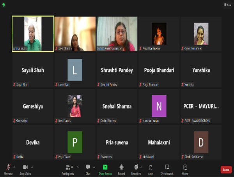Click the green encryption shield icon

pos(4,5)
